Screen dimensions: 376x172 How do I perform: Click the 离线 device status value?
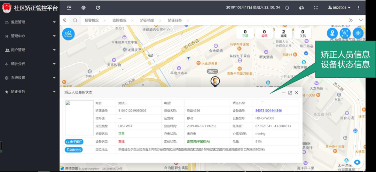[122, 141]
